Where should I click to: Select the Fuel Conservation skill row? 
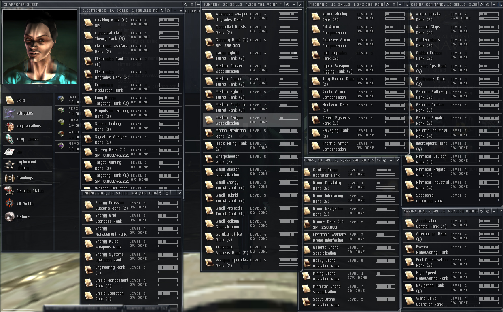pos(453,262)
